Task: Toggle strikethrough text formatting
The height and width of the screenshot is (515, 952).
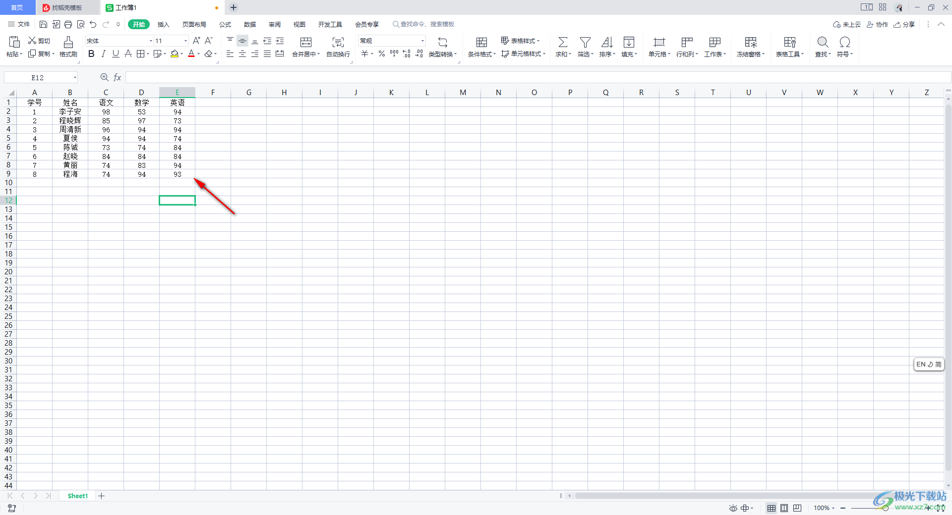Action: point(128,53)
